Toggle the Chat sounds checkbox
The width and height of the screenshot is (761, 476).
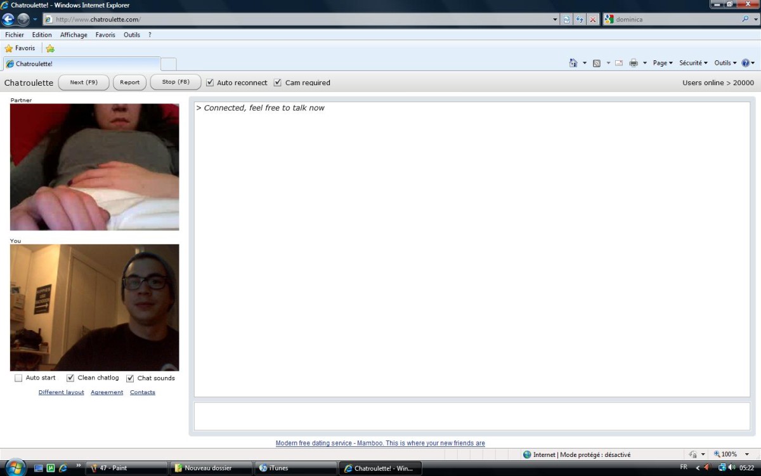point(130,378)
